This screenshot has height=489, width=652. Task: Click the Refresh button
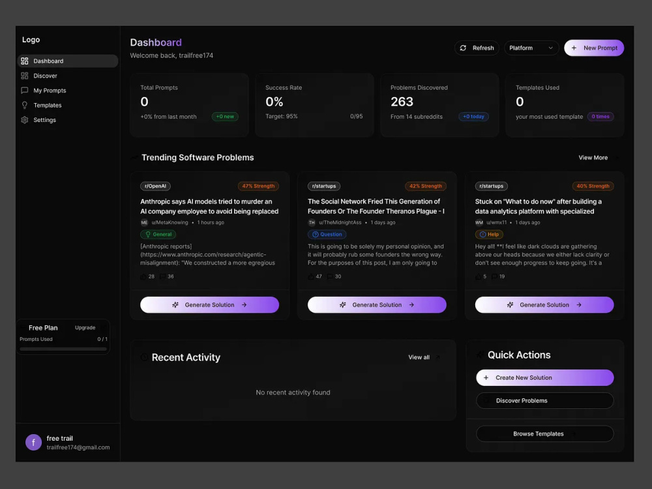point(477,48)
